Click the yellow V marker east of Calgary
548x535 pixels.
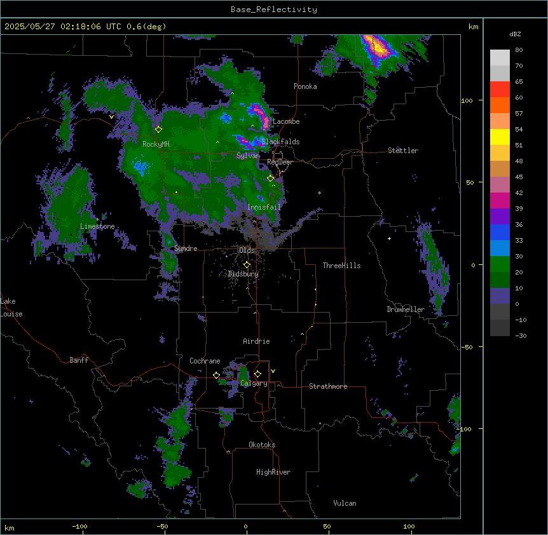(273, 371)
